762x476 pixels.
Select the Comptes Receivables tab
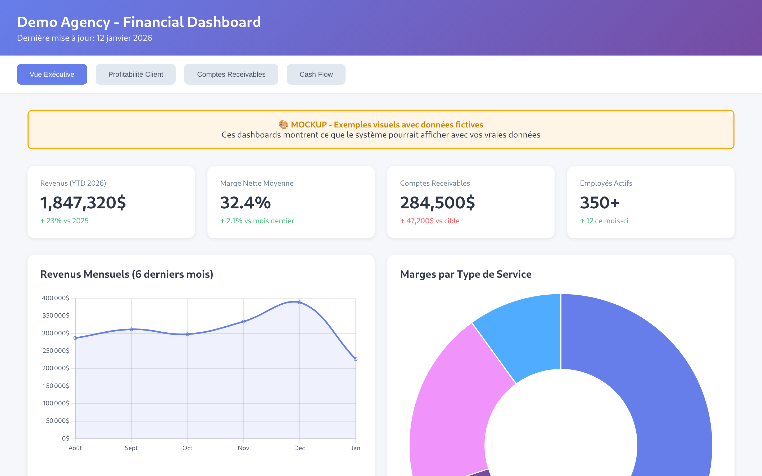click(x=231, y=74)
